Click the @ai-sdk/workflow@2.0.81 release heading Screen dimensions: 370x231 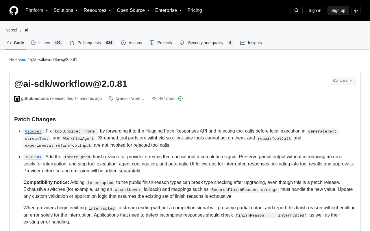coord(71,84)
